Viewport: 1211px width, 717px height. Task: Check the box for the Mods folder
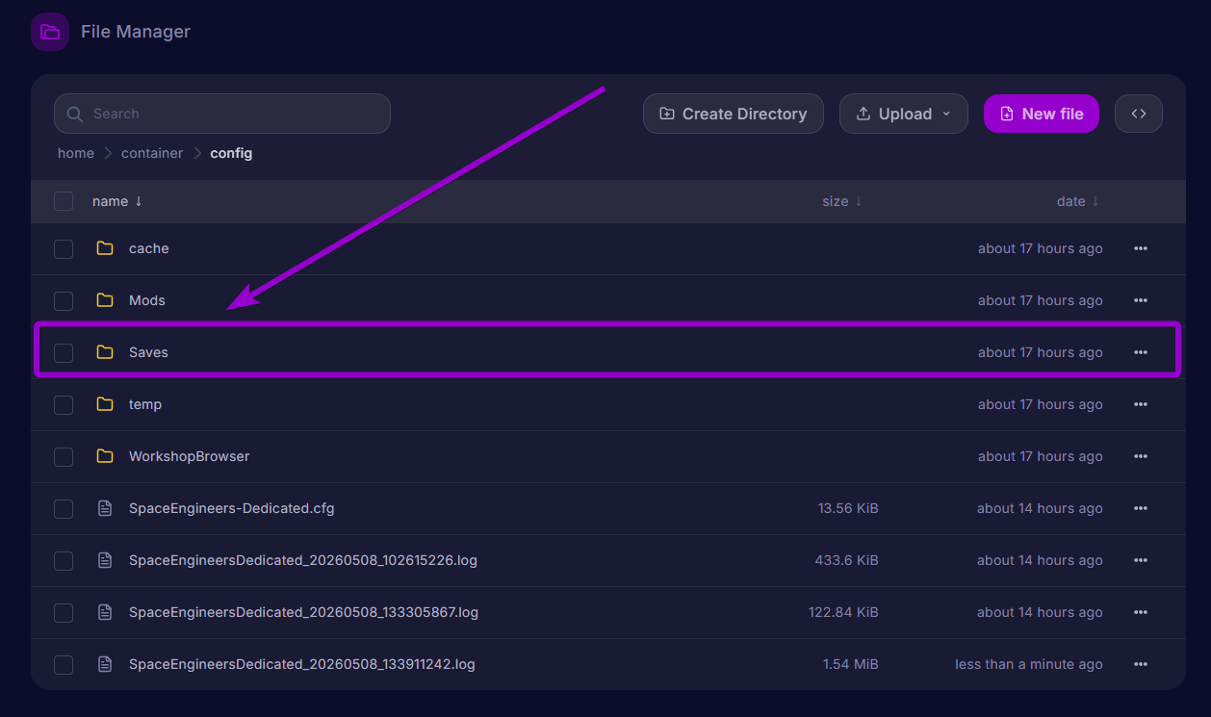tap(64, 301)
